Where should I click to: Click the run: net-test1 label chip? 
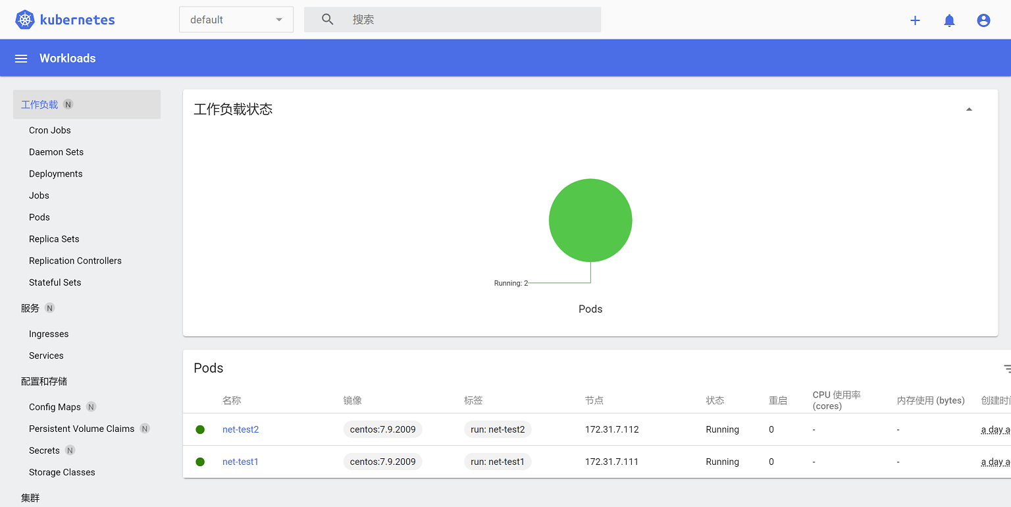click(x=498, y=462)
